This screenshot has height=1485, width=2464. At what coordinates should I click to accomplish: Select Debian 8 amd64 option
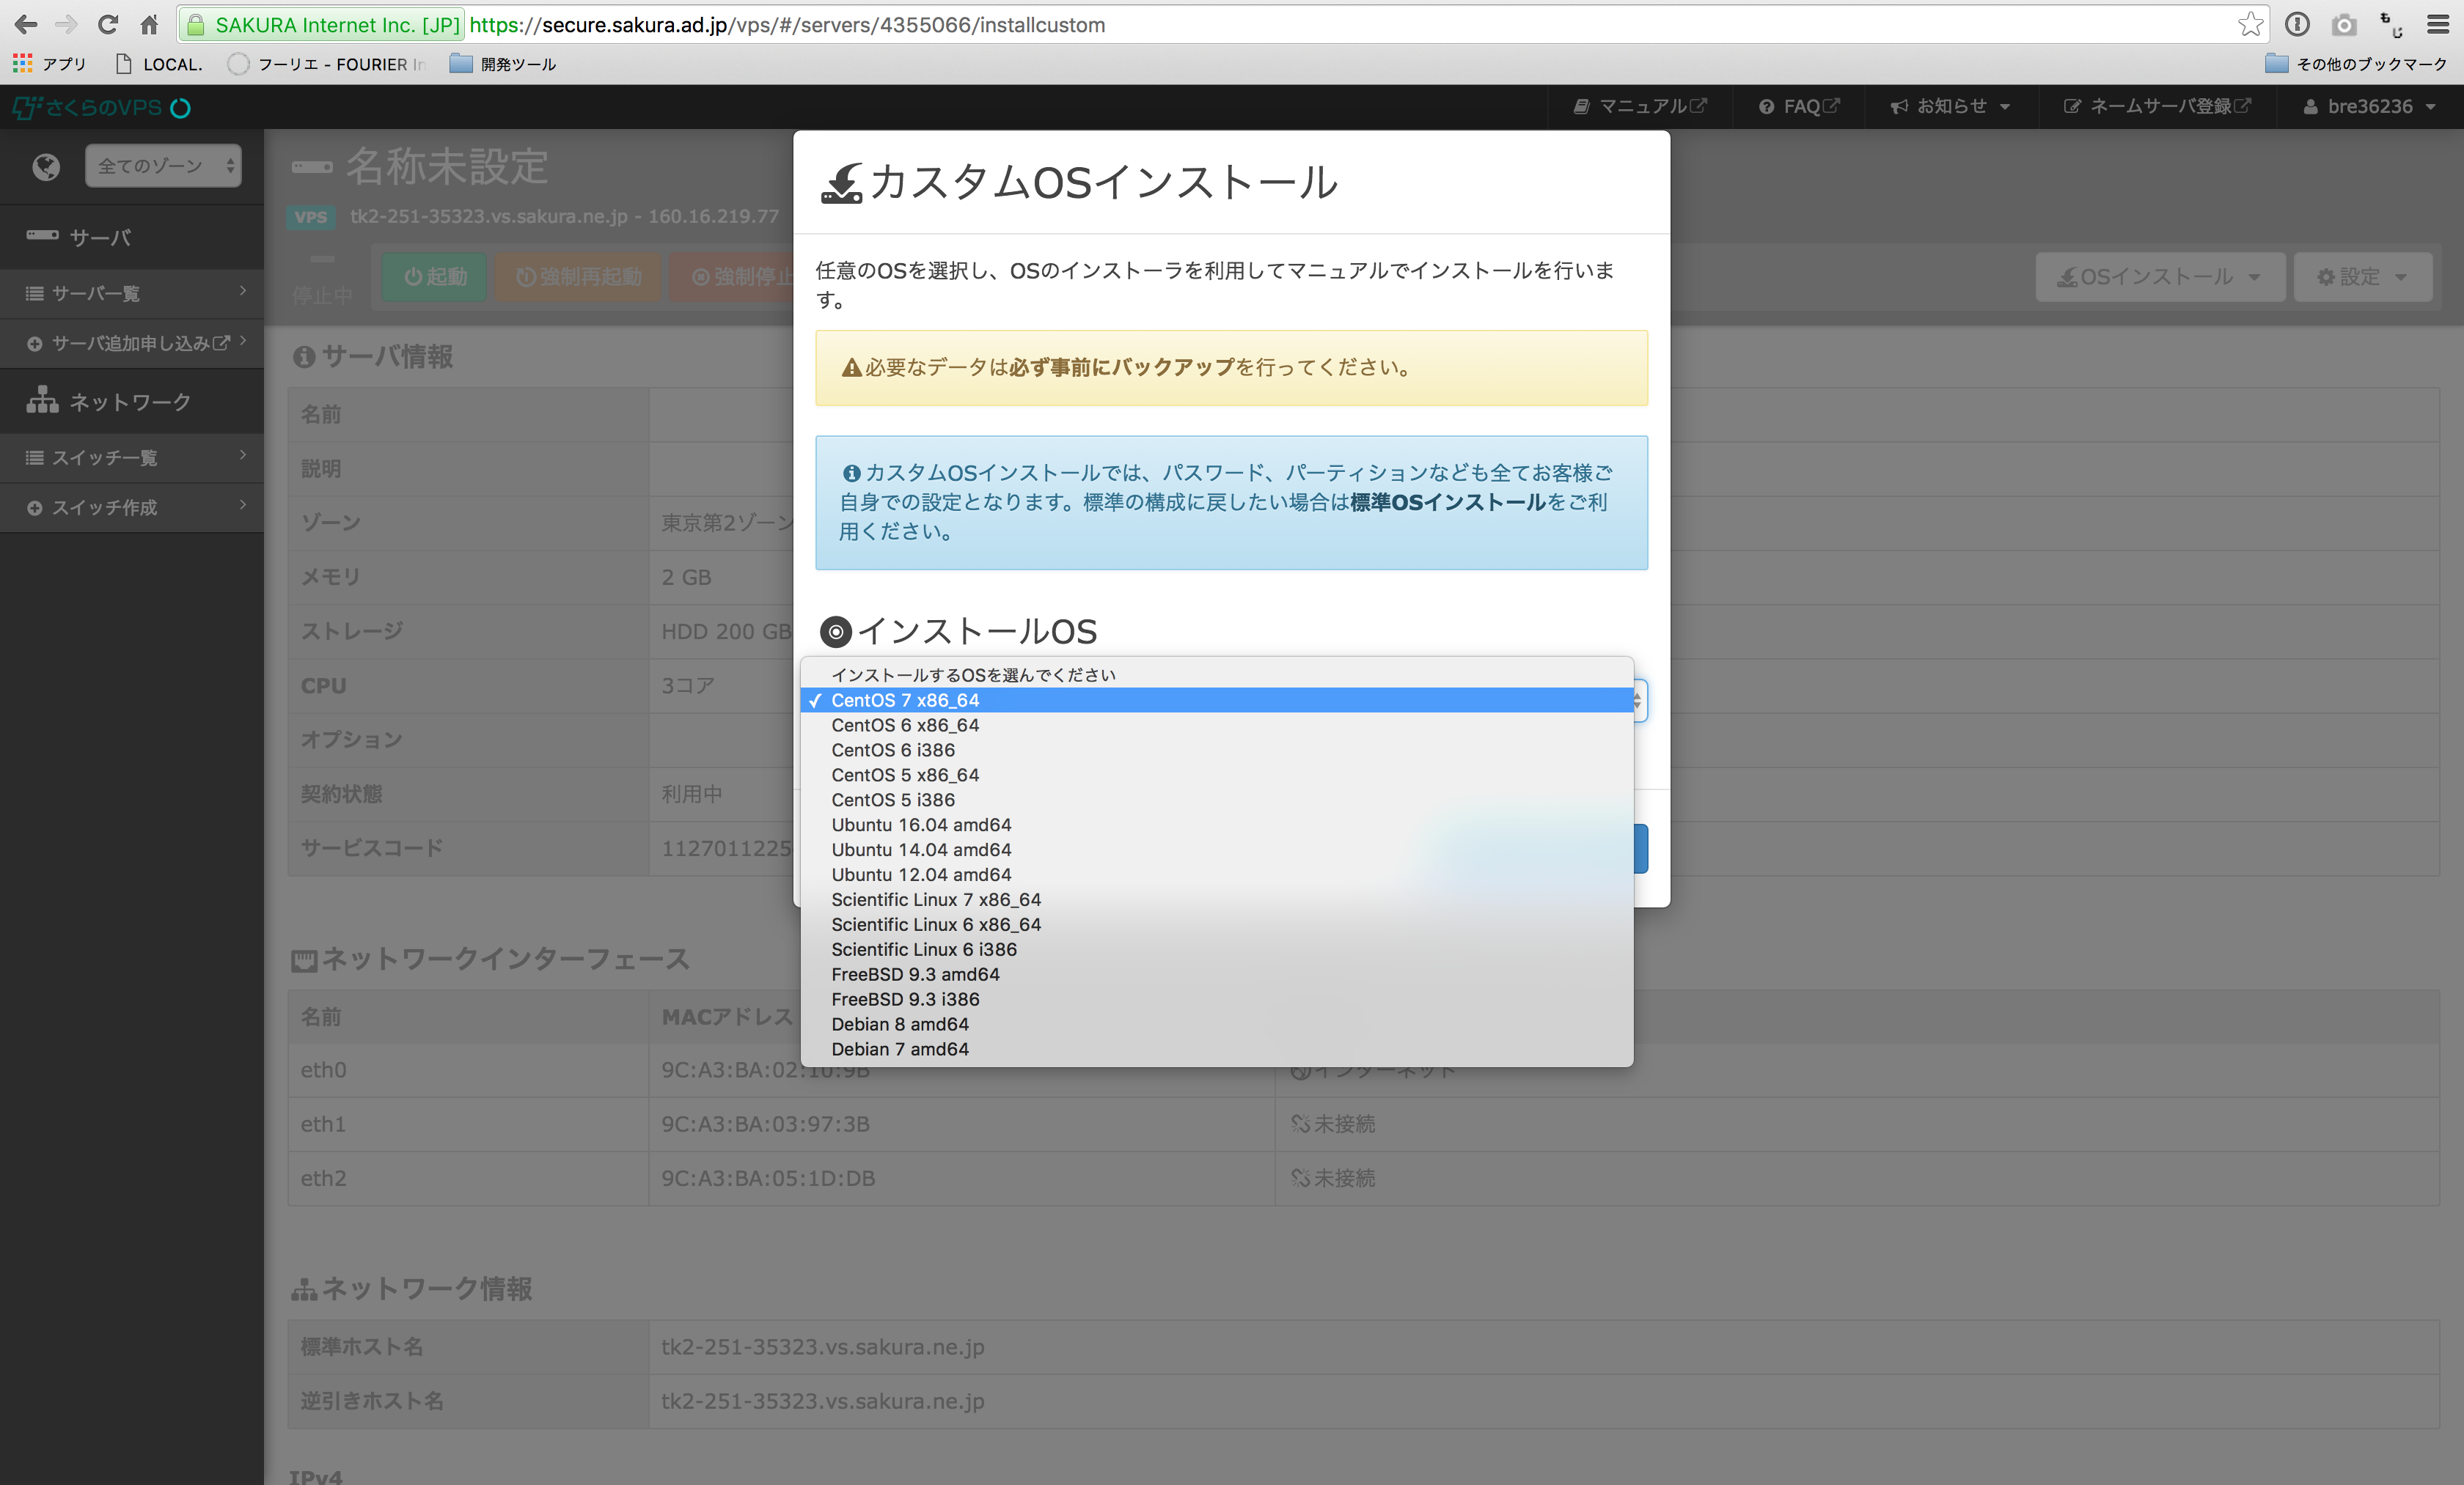(x=1217, y=1024)
